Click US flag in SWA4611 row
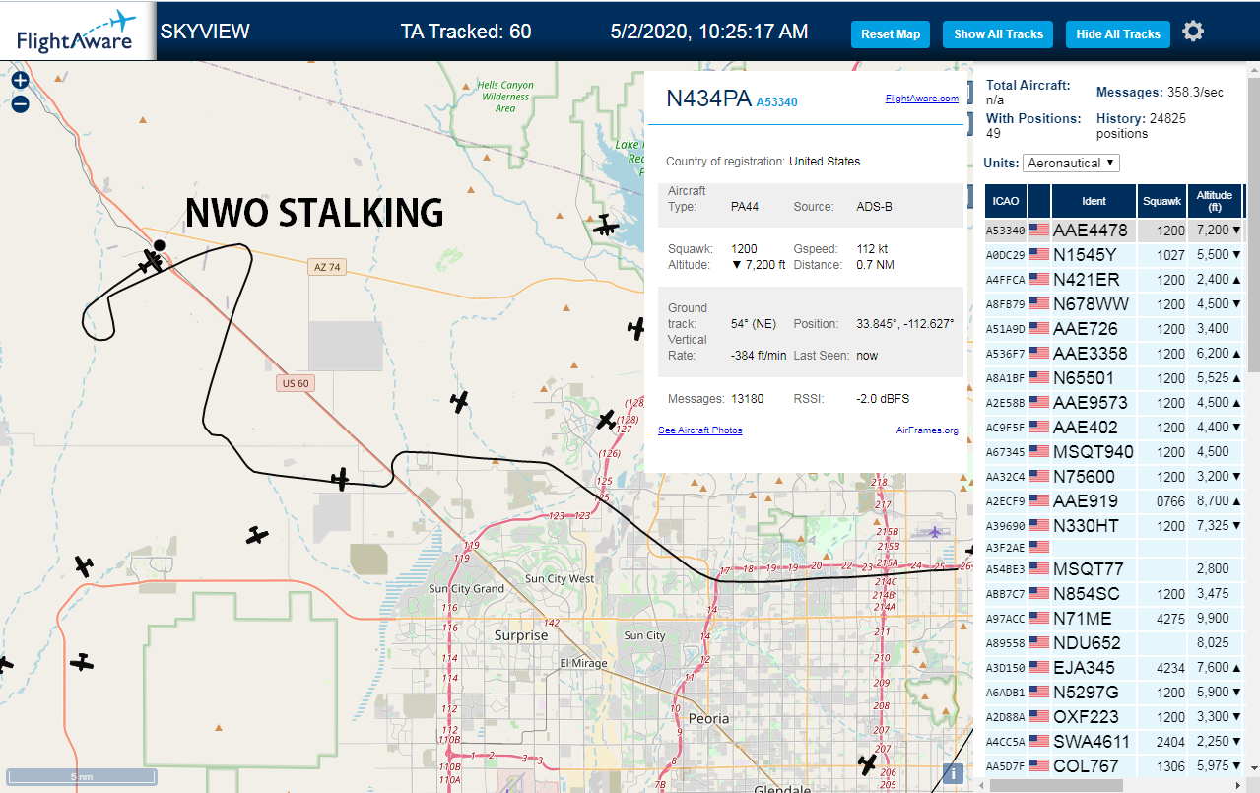Image resolution: width=1260 pixels, height=793 pixels. [1039, 742]
